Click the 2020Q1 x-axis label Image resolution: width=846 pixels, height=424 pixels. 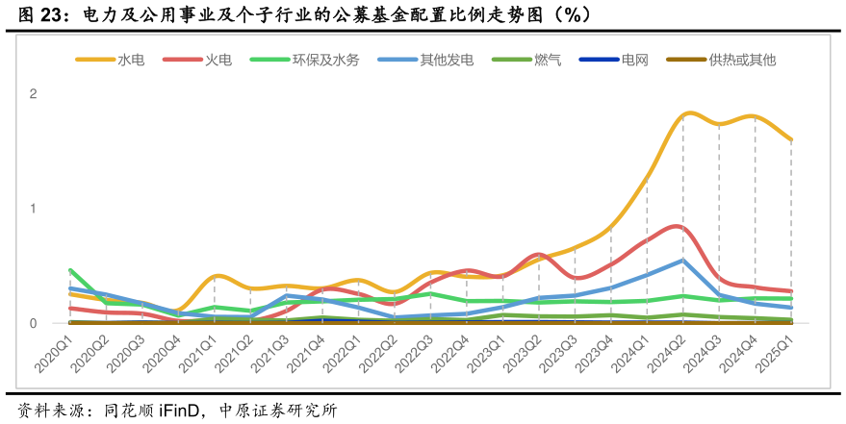(x=54, y=353)
